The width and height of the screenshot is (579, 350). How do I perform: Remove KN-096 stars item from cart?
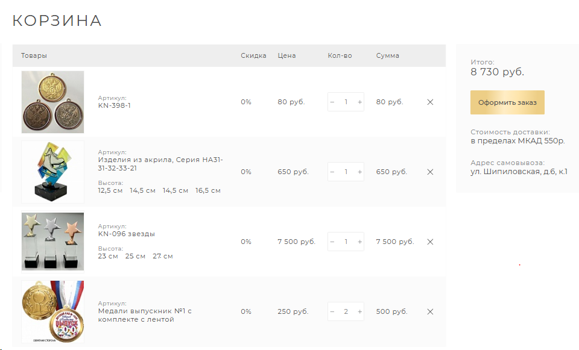[430, 242]
